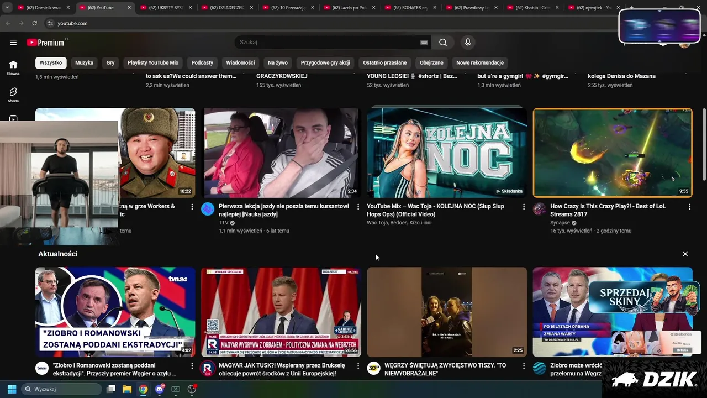The image size is (707, 398).
Task: Open 'Pierwsza lekcja jazdy' video title
Action: [x=284, y=210]
